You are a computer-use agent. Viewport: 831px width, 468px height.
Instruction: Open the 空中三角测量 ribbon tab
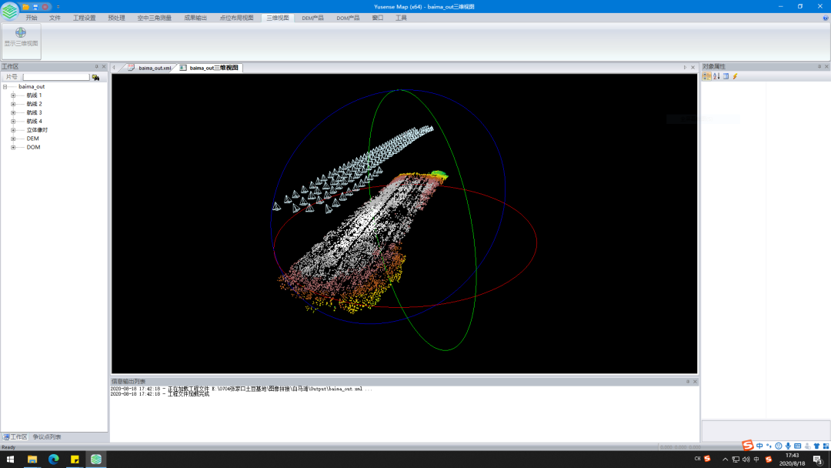tap(155, 18)
